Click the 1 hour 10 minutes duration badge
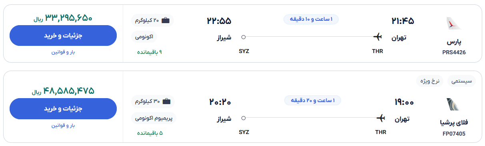Screen dimensions: 485x146 [311, 19]
